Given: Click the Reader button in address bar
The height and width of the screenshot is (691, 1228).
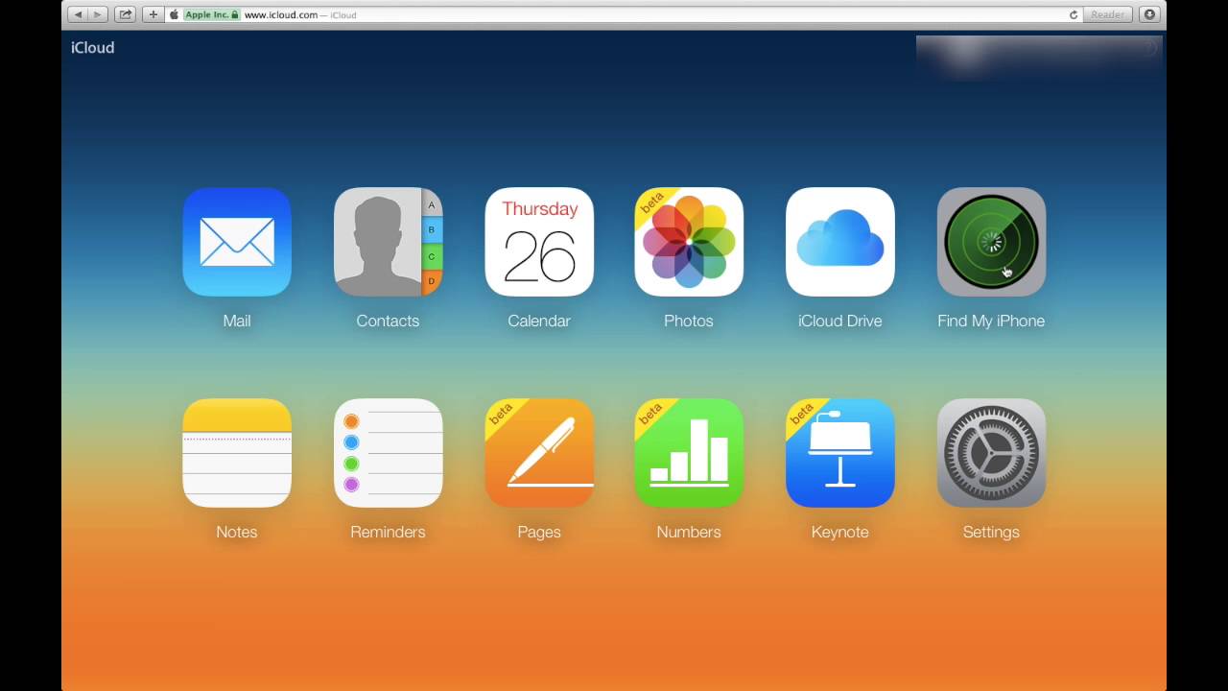Looking at the screenshot, I should point(1107,14).
